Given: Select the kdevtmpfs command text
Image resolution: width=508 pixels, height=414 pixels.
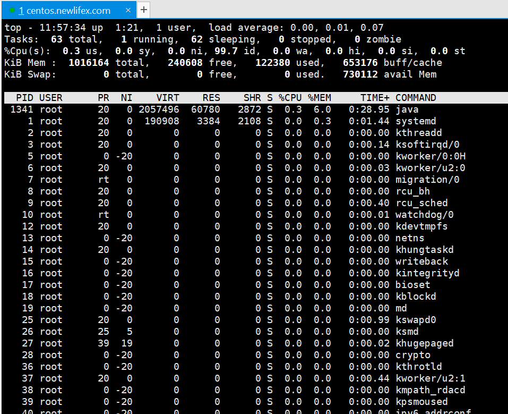Looking at the screenshot, I should coord(421,226).
